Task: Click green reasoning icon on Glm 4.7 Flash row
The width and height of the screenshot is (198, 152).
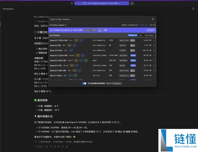Action: (x=76, y=76)
